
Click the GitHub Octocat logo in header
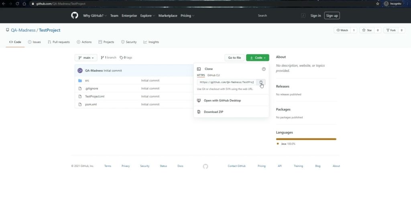pyautogui.click(x=75, y=16)
